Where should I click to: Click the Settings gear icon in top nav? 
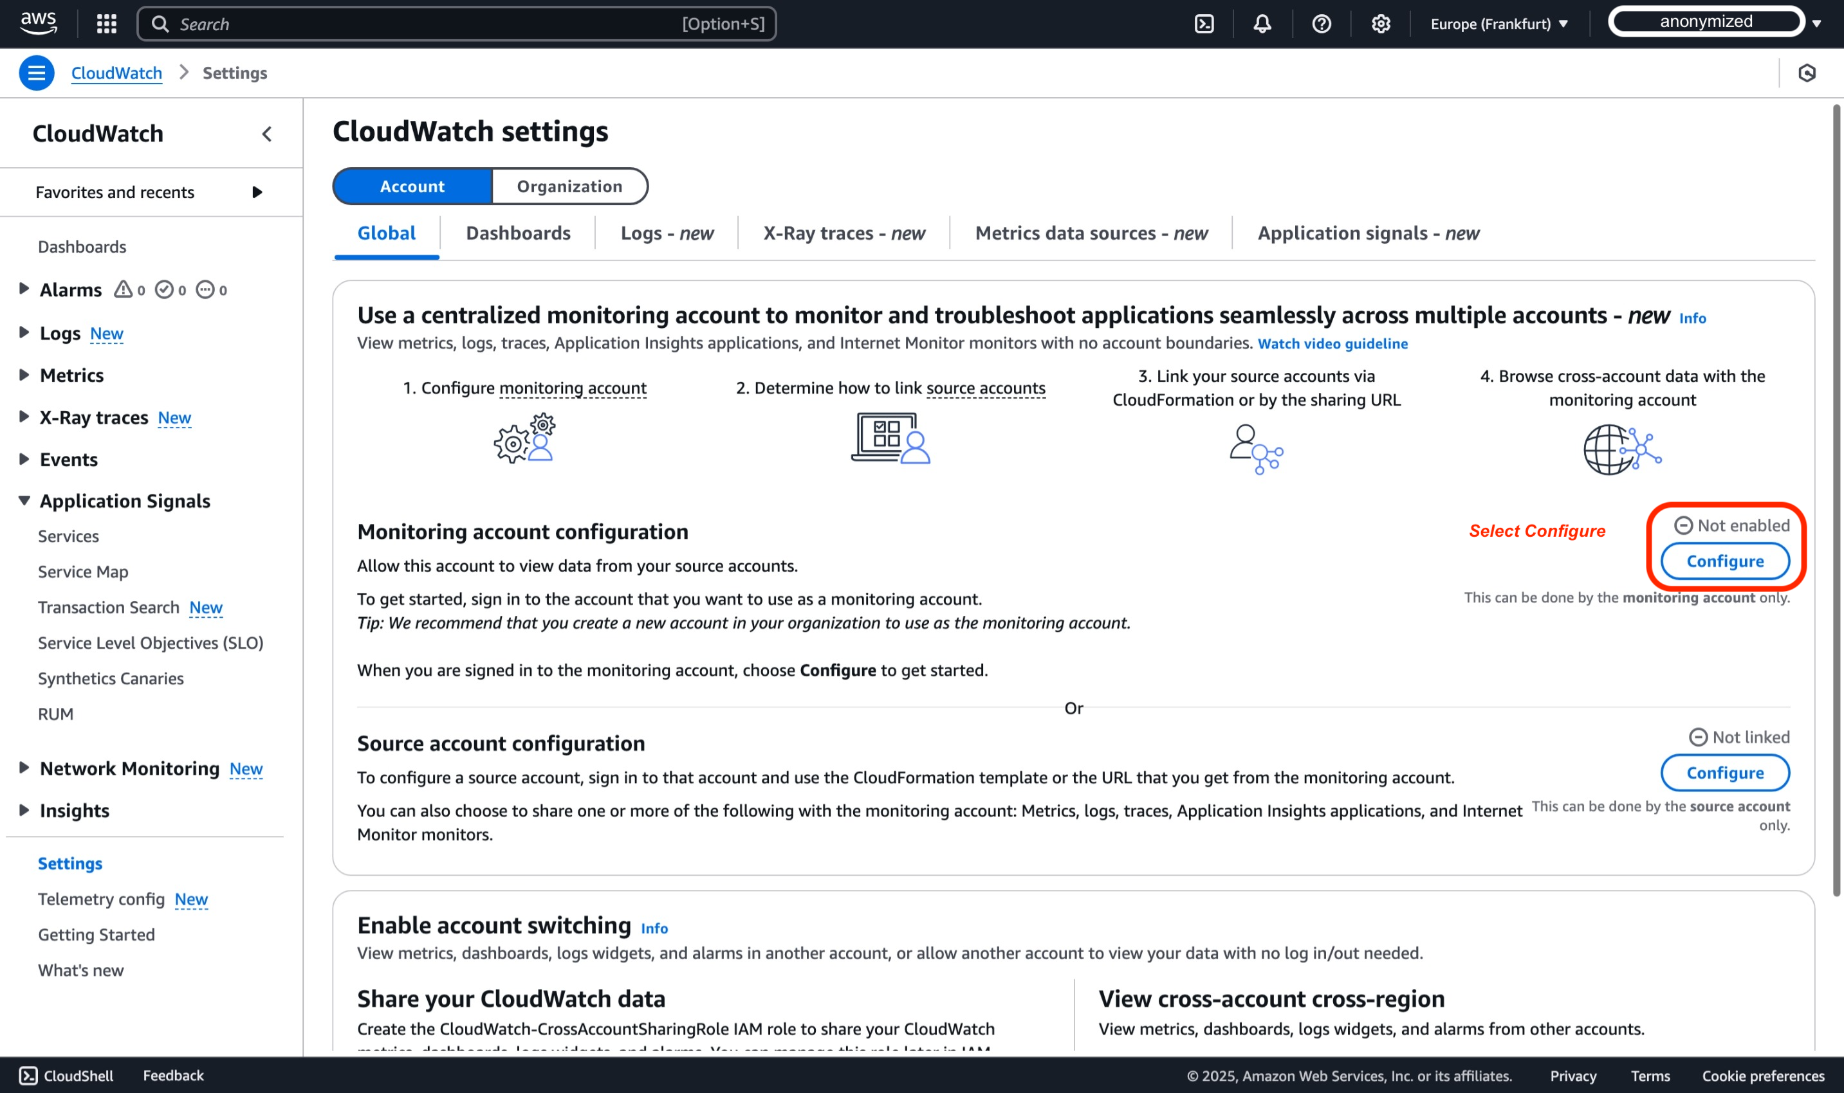coord(1380,23)
